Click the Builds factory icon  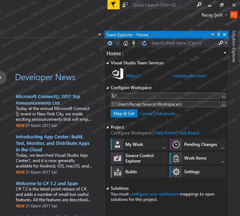coord(117,172)
